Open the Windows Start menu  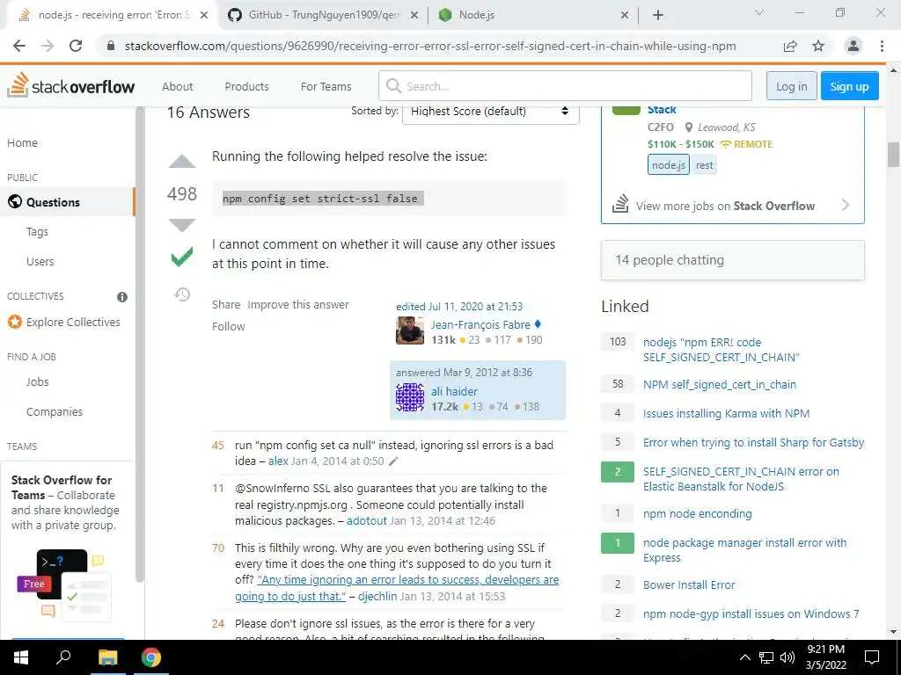tap(21, 657)
